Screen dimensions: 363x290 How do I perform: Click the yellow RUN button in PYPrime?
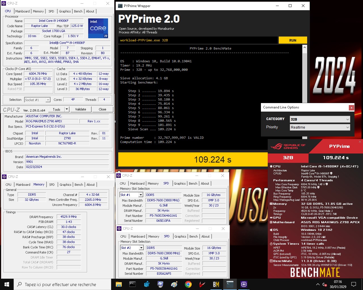coord(293,40)
